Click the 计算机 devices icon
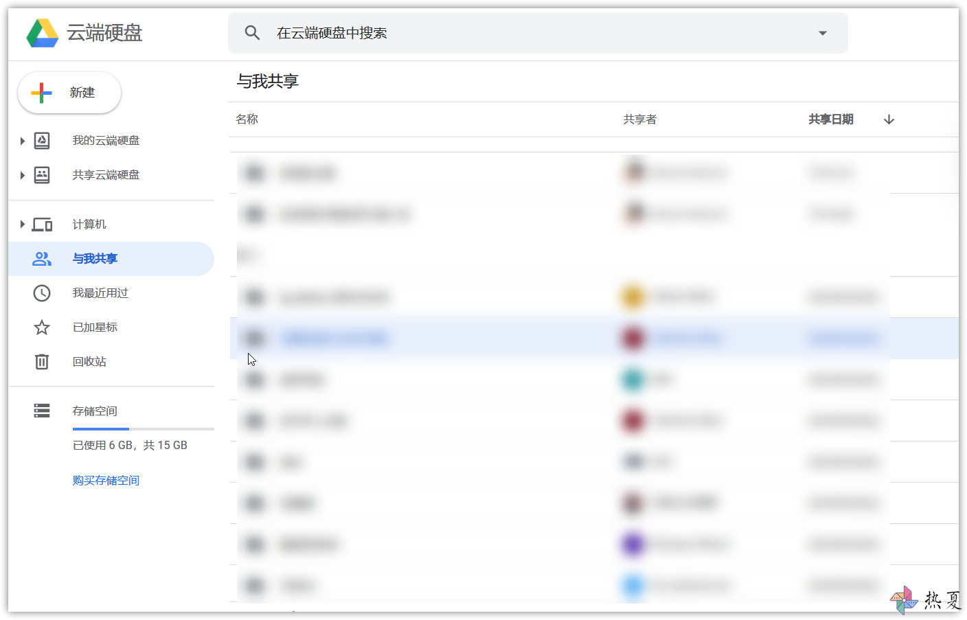The width and height of the screenshot is (967, 620). [42, 225]
